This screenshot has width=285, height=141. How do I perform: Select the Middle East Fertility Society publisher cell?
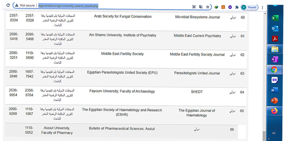click(x=122, y=54)
